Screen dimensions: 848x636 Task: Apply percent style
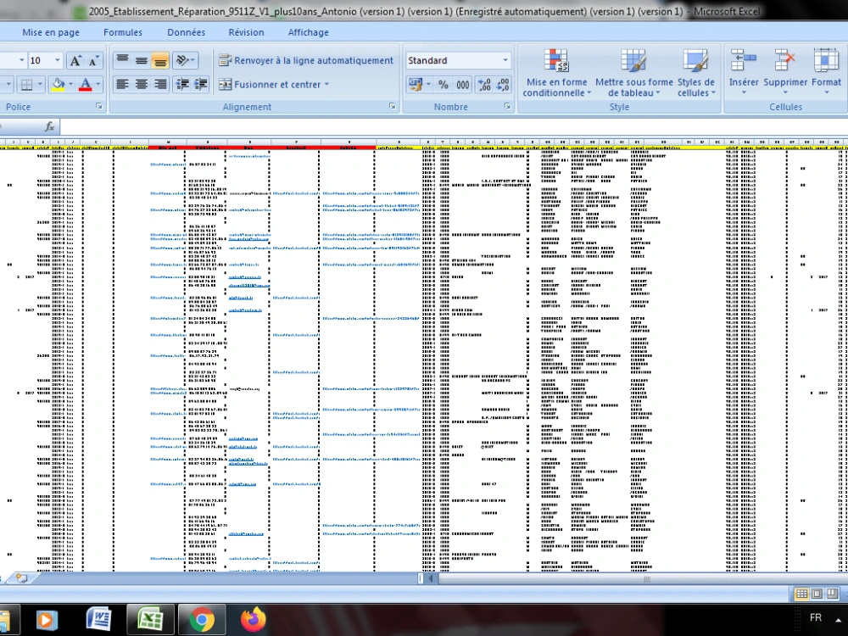(444, 84)
